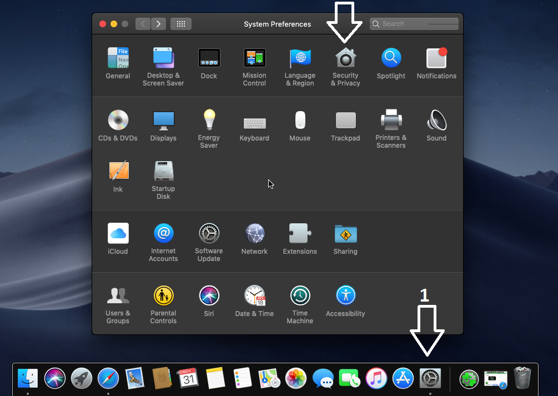The image size is (558, 396).
Task: Open Messages from the Dock
Action: tap(323, 378)
